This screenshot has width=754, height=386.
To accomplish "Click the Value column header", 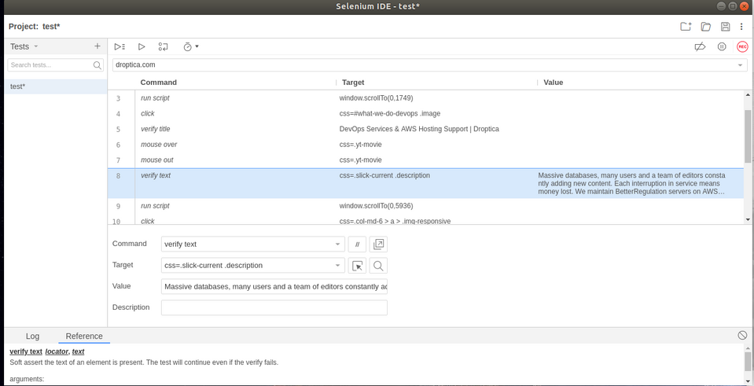I will (553, 83).
